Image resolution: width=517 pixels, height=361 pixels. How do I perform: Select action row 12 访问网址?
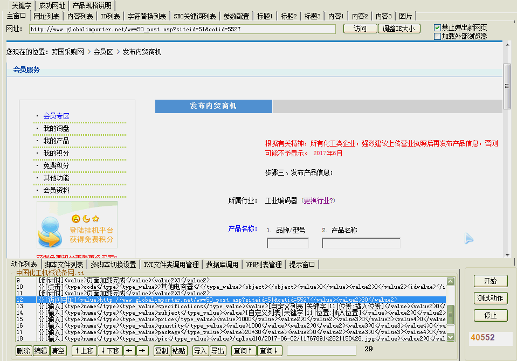click(231, 300)
